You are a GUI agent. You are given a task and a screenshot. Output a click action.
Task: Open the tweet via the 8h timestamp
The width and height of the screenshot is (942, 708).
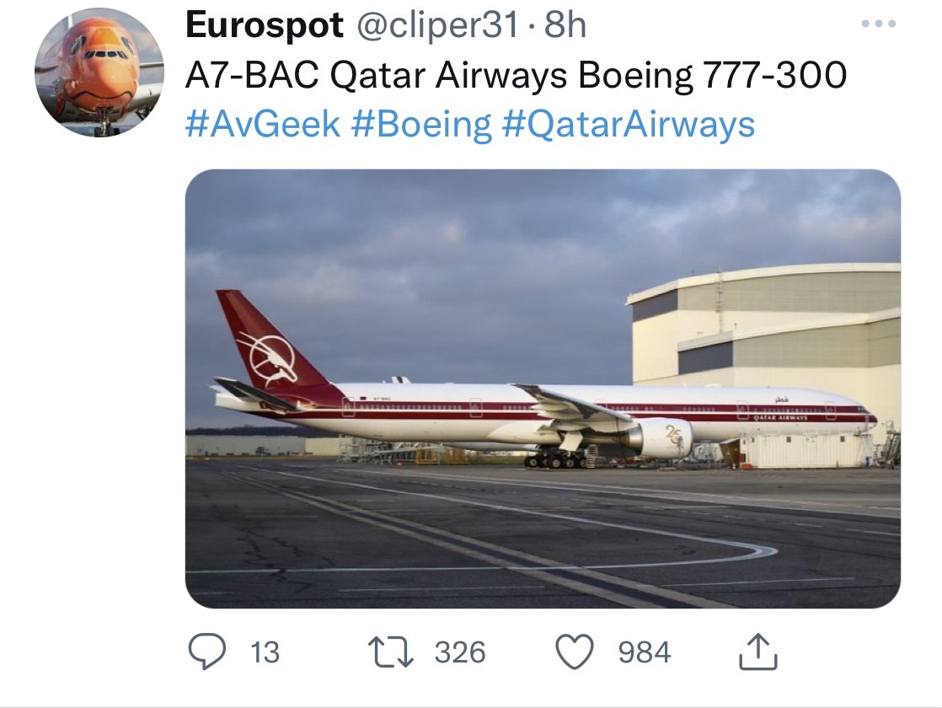click(566, 26)
